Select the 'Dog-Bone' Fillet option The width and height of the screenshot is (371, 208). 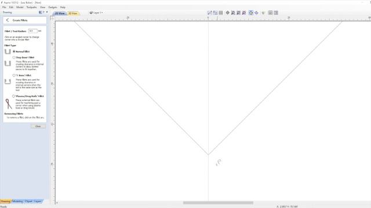[14, 57]
